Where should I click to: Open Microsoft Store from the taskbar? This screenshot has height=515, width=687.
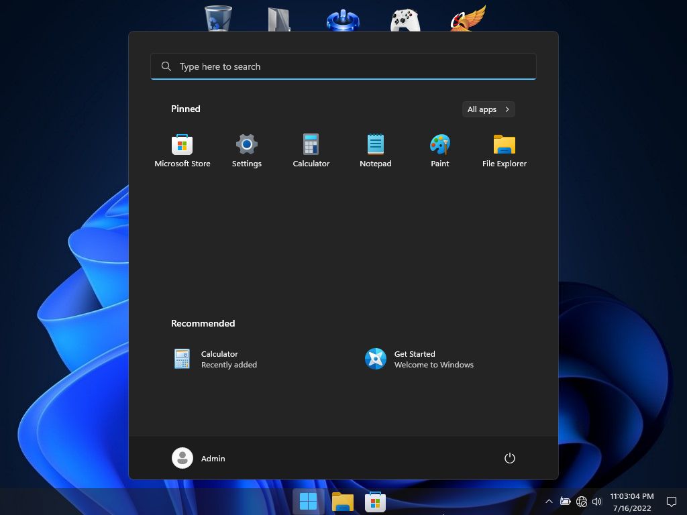[376, 502]
